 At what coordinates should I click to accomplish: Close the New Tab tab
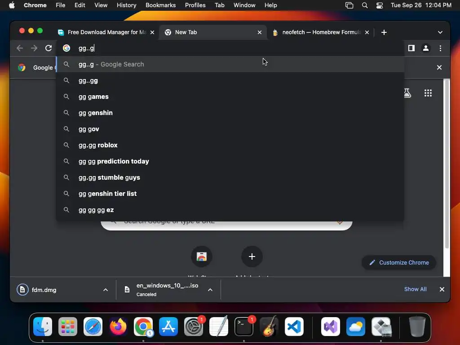tap(259, 32)
